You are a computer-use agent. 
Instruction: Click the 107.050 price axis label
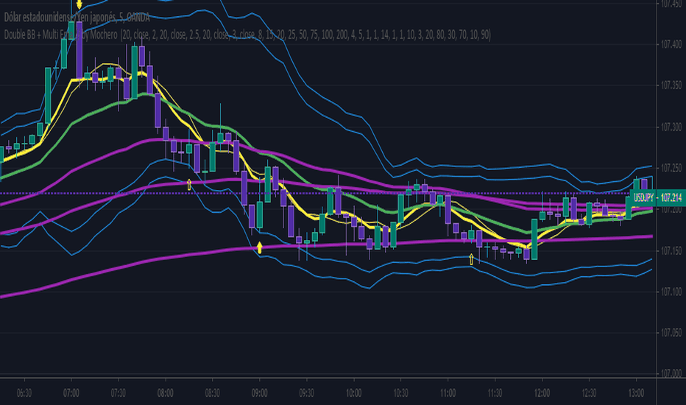671,333
